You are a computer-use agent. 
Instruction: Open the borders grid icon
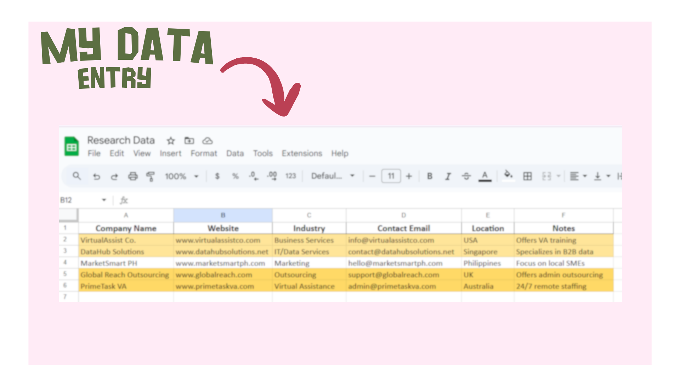(527, 176)
